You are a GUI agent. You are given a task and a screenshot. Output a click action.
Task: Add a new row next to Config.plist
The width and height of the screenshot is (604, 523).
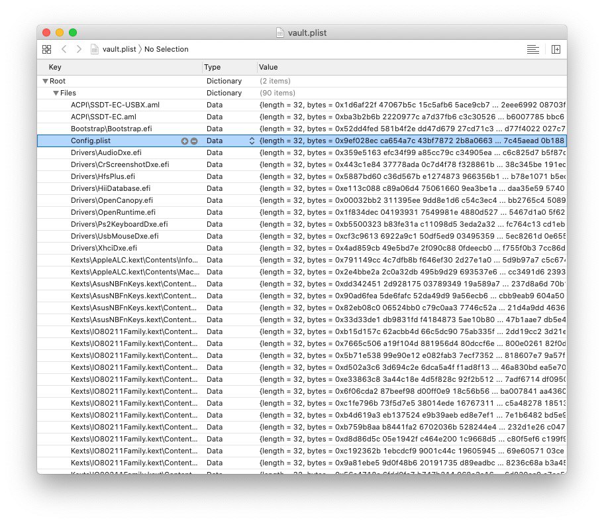coord(185,141)
